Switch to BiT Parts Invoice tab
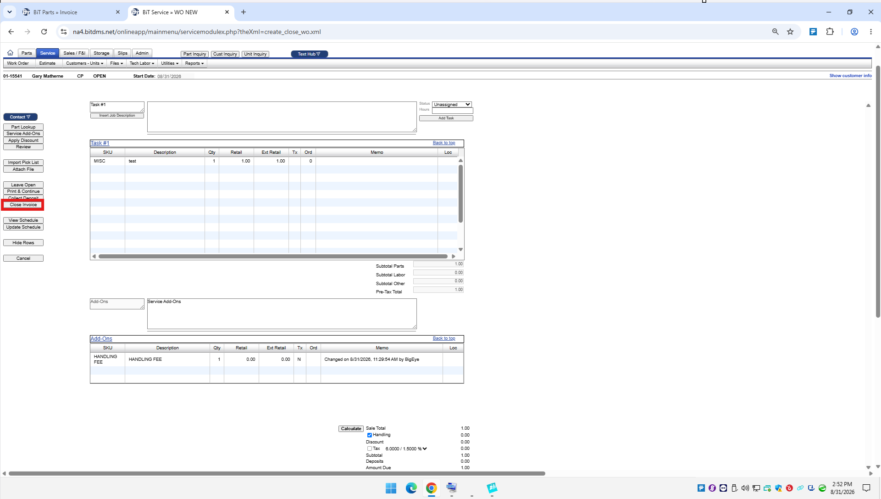881x499 pixels. (x=71, y=12)
